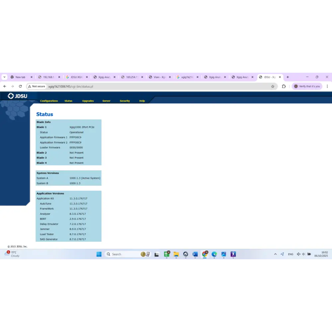The width and height of the screenshot is (332, 332).
Task: Open Chrome three-dot menu
Action: coord(327,86)
